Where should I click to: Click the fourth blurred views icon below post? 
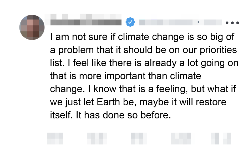(x=181, y=139)
